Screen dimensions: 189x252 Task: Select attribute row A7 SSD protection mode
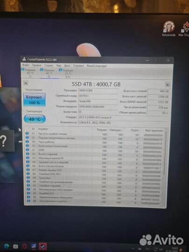point(94,170)
